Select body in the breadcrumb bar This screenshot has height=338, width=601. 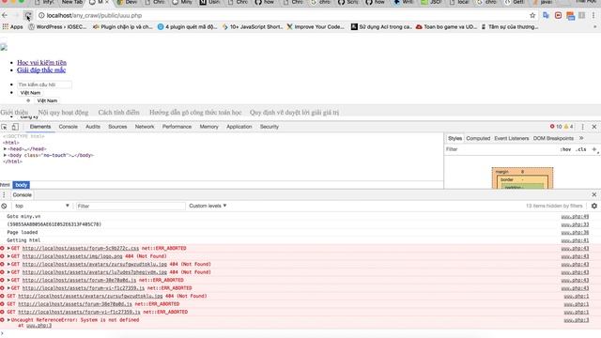coord(21,185)
